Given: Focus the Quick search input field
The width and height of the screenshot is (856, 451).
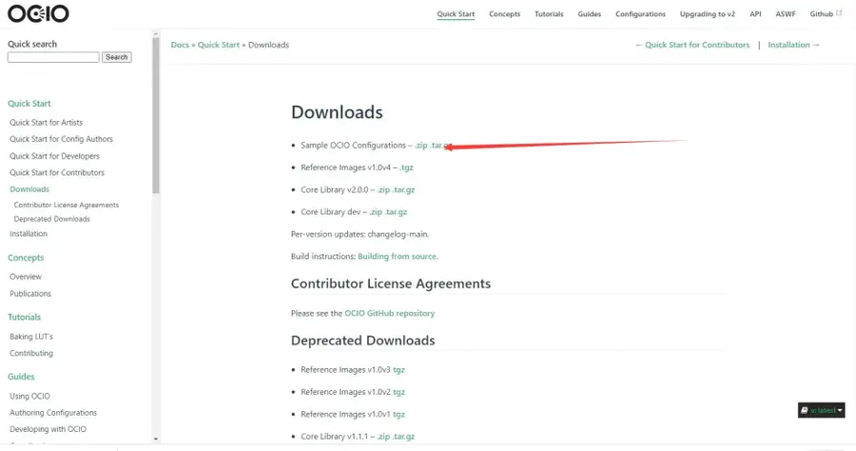Looking at the screenshot, I should 53,57.
